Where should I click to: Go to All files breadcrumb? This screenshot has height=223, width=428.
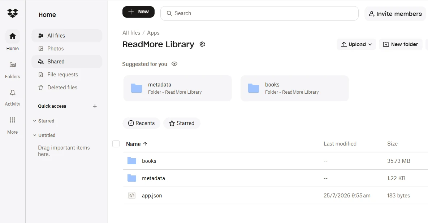coord(131,33)
